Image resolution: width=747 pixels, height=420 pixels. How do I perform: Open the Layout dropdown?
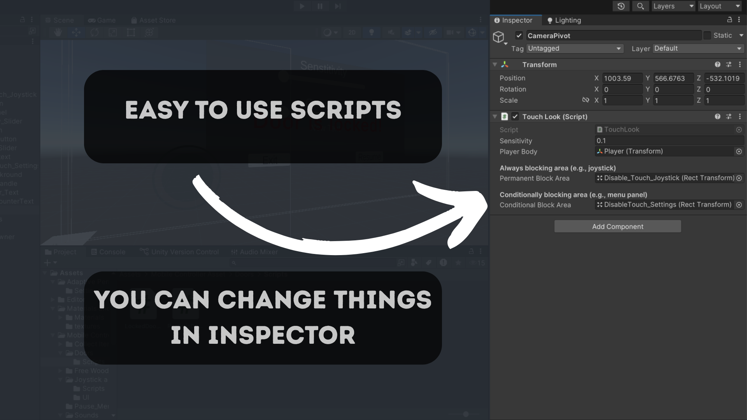tap(720, 6)
